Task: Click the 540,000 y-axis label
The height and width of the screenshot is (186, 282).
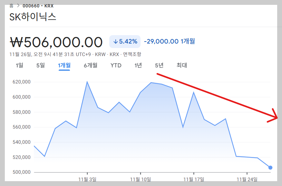Action: [x=22, y=142]
